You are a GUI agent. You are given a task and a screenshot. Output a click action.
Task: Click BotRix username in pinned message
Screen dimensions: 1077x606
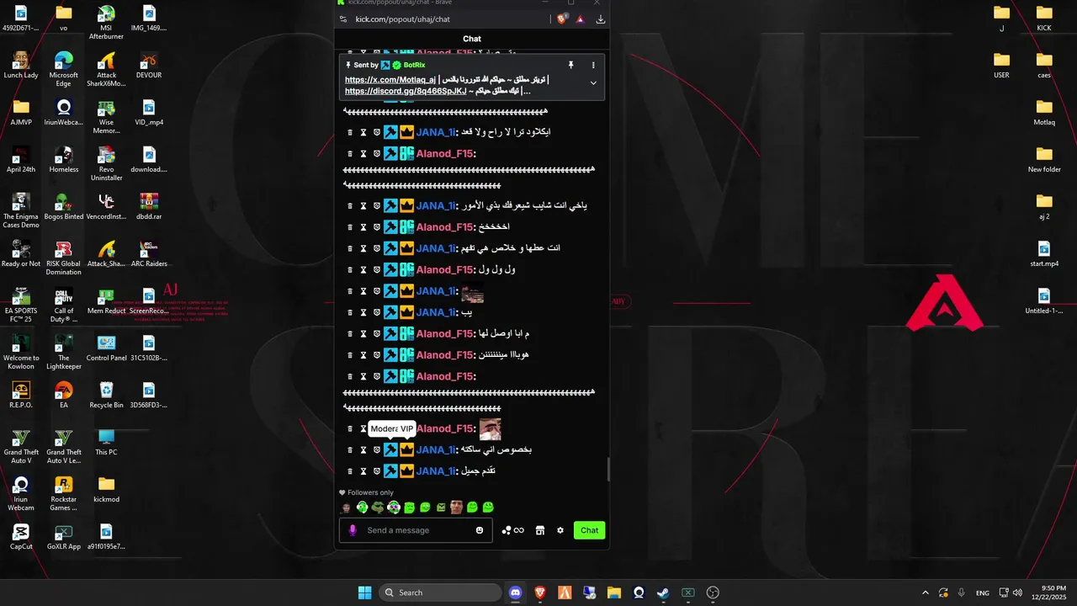414,65
